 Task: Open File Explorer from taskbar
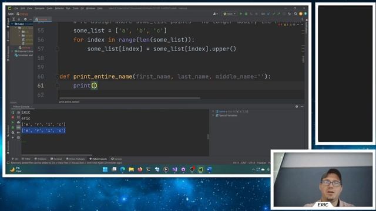point(131,169)
